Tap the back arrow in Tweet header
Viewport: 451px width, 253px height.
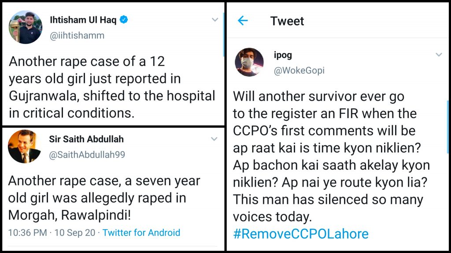pyautogui.click(x=243, y=21)
